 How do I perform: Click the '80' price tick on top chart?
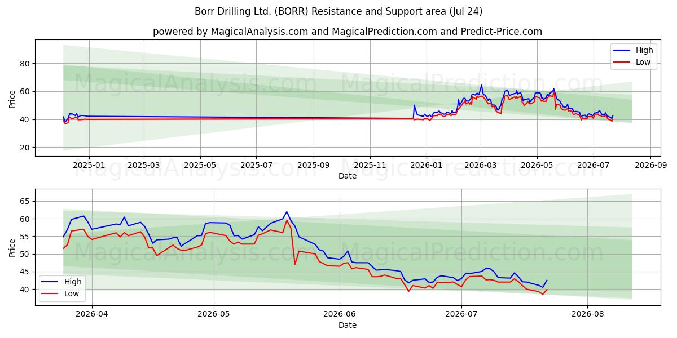26,64
